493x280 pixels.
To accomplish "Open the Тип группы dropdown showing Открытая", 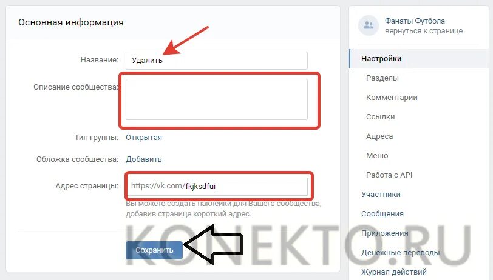I will [x=144, y=138].
